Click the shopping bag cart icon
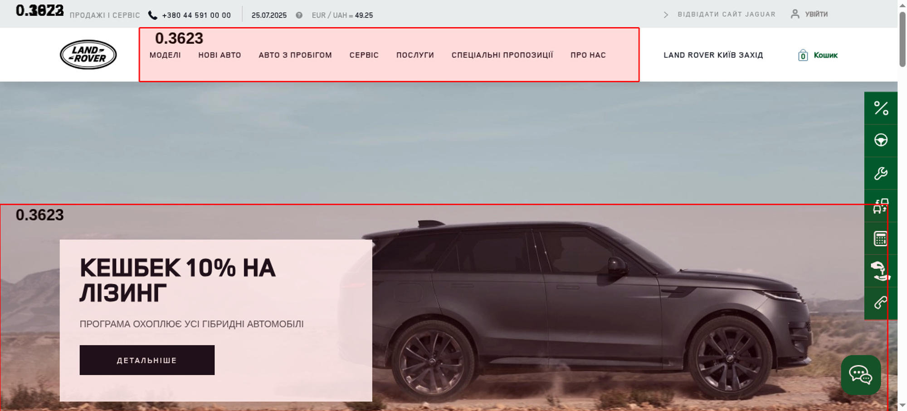This screenshot has height=411, width=907. (x=803, y=55)
